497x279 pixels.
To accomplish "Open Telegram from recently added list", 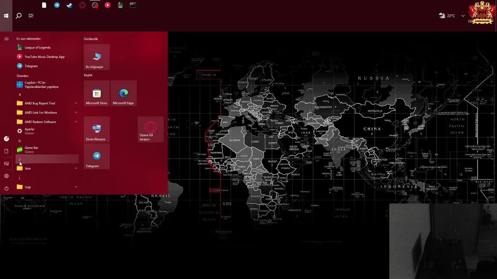I will [x=47, y=66].
